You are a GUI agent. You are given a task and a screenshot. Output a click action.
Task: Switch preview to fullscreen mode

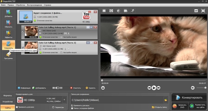pos(203,11)
